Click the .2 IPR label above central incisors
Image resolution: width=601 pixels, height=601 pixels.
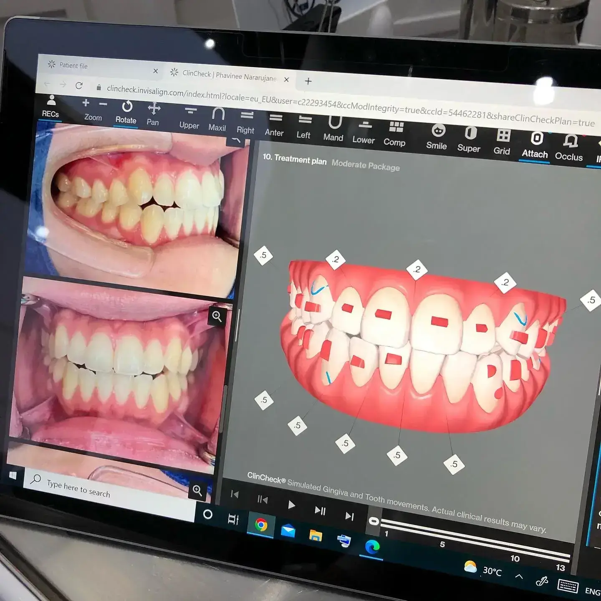coord(417,270)
